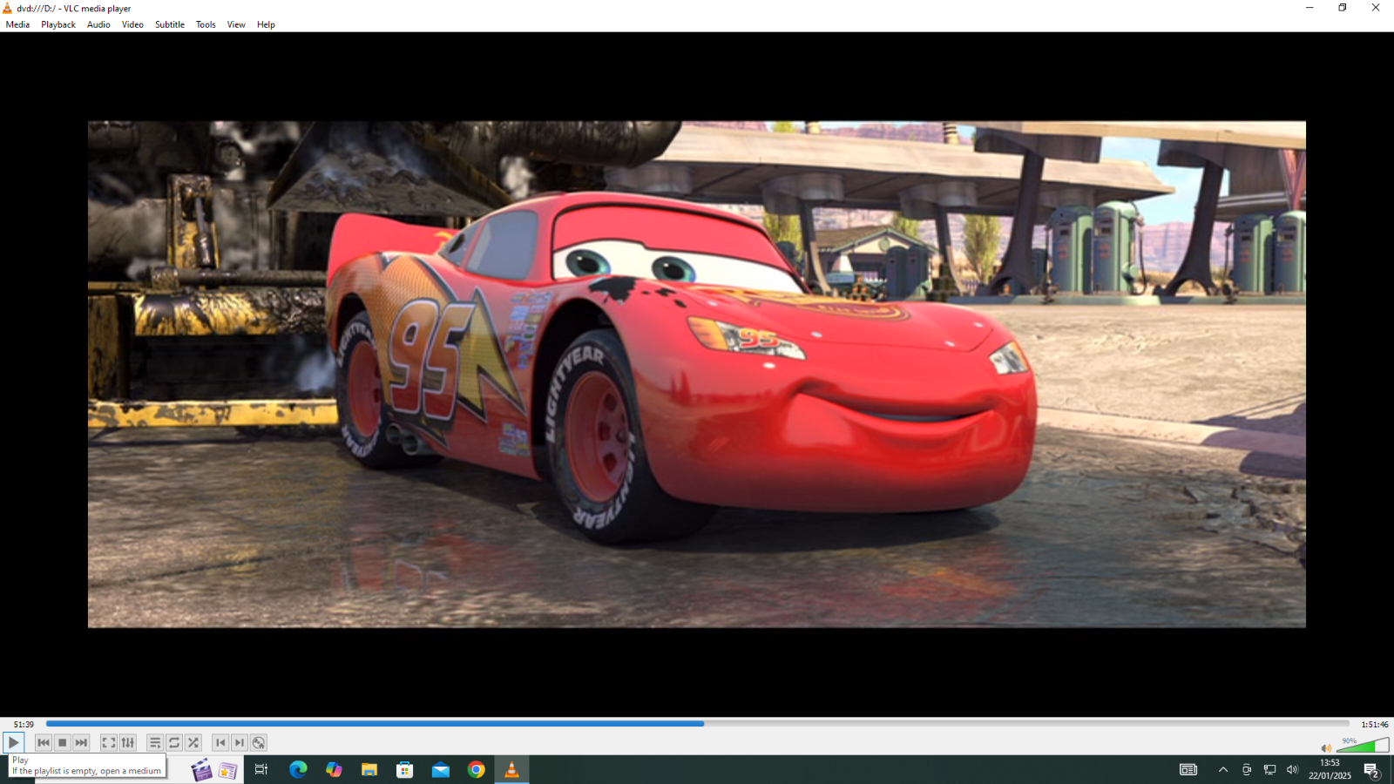Open the Action Center notifications icon
Image resolution: width=1394 pixels, height=784 pixels.
(x=1372, y=770)
